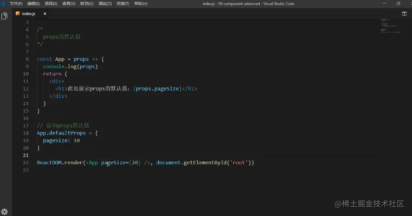
Task: Click line number 18 in gutter
Action: pos(26,133)
